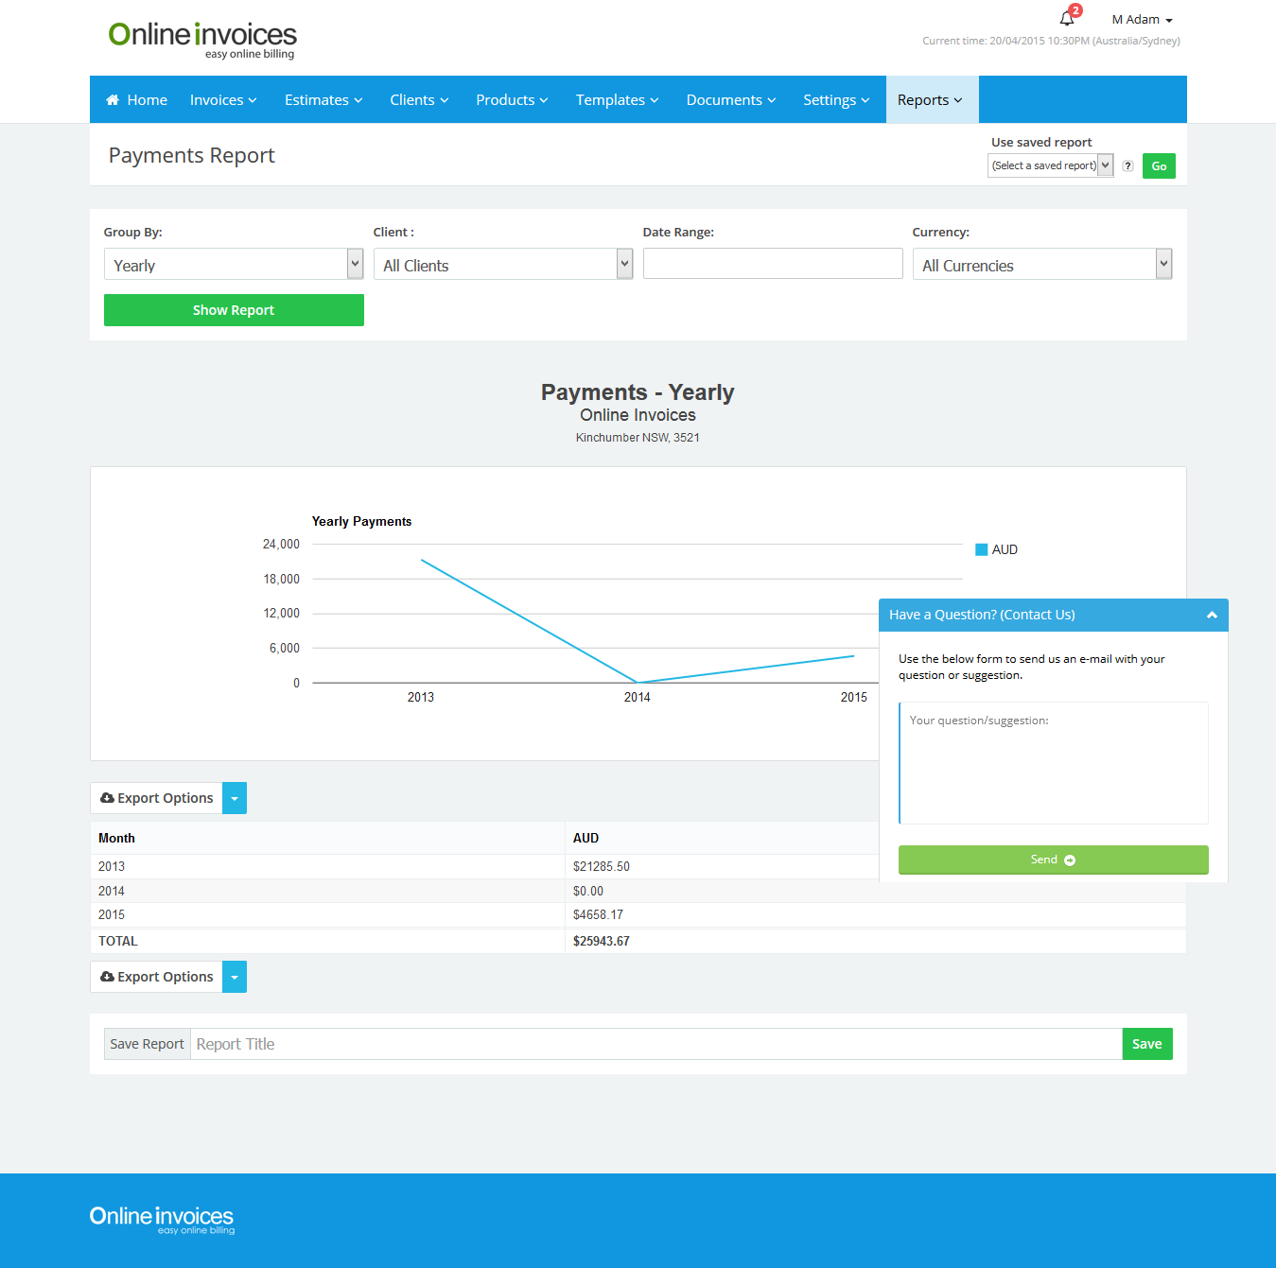
Task: Collapse the Contact Us chat panel
Action: [x=1212, y=616]
